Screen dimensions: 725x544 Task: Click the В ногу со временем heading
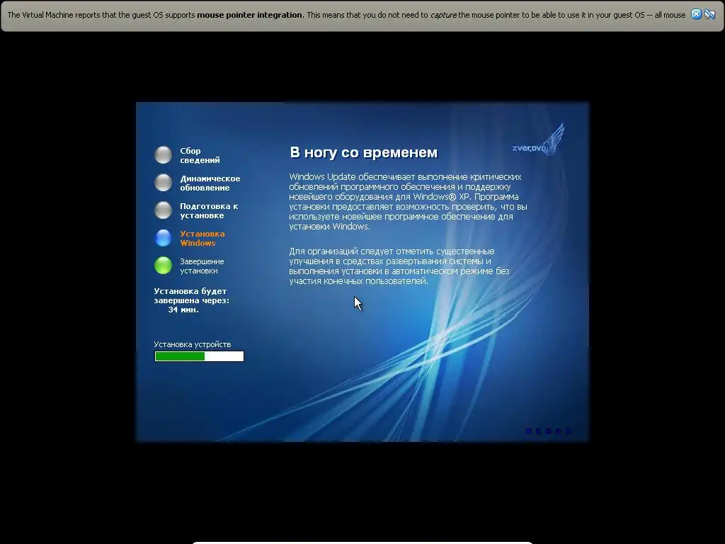point(363,152)
